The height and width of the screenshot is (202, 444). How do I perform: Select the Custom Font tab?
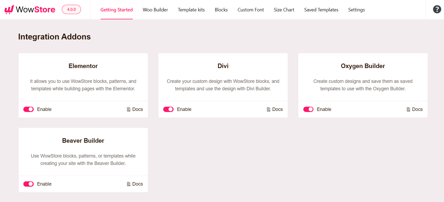[251, 10]
